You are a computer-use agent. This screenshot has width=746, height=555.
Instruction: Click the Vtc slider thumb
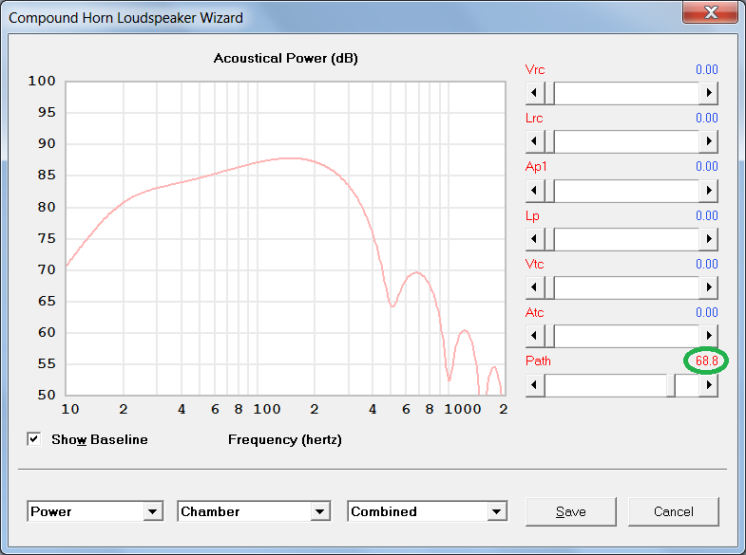point(549,287)
